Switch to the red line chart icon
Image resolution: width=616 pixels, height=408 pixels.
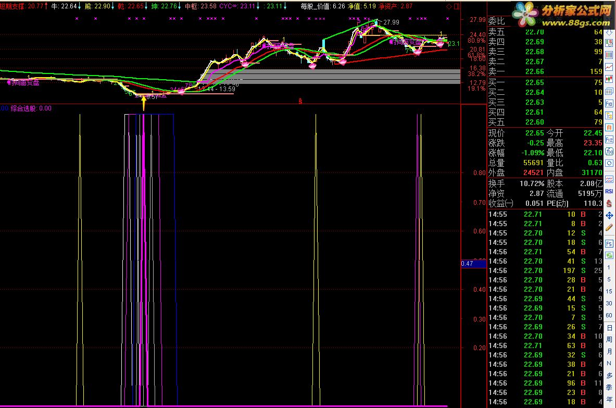click(x=609, y=67)
